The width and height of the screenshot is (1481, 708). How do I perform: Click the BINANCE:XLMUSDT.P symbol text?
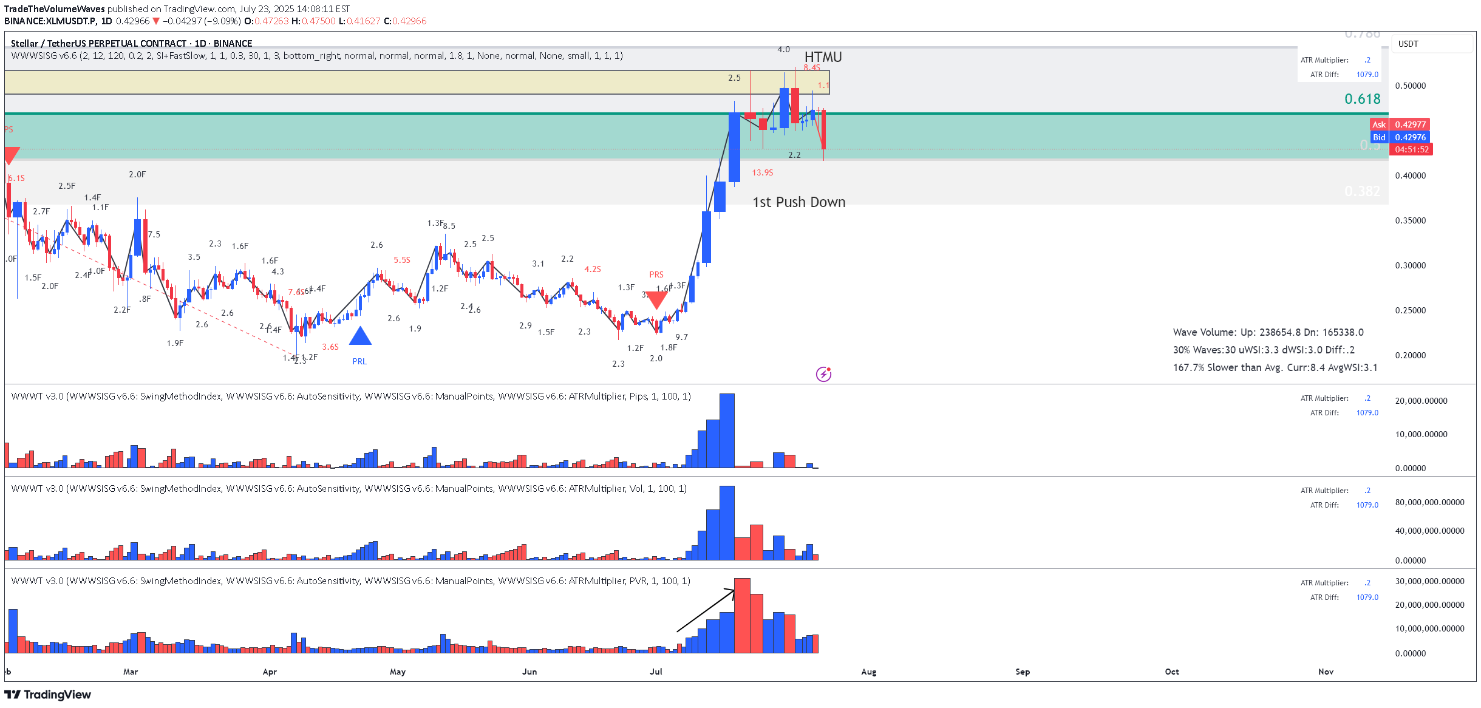click(x=50, y=21)
